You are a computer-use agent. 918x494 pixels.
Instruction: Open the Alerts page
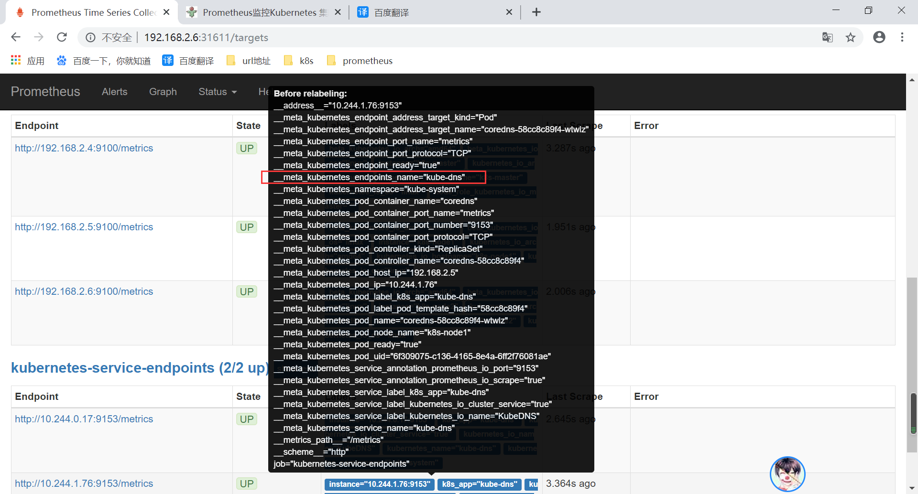[115, 92]
